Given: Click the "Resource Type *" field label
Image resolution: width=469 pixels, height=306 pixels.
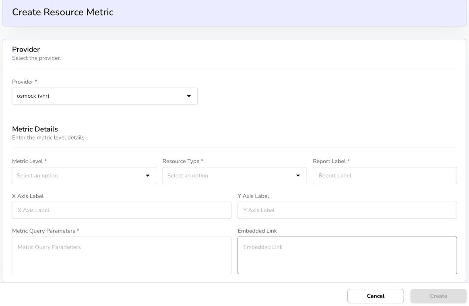Looking at the screenshot, I should point(183,161).
